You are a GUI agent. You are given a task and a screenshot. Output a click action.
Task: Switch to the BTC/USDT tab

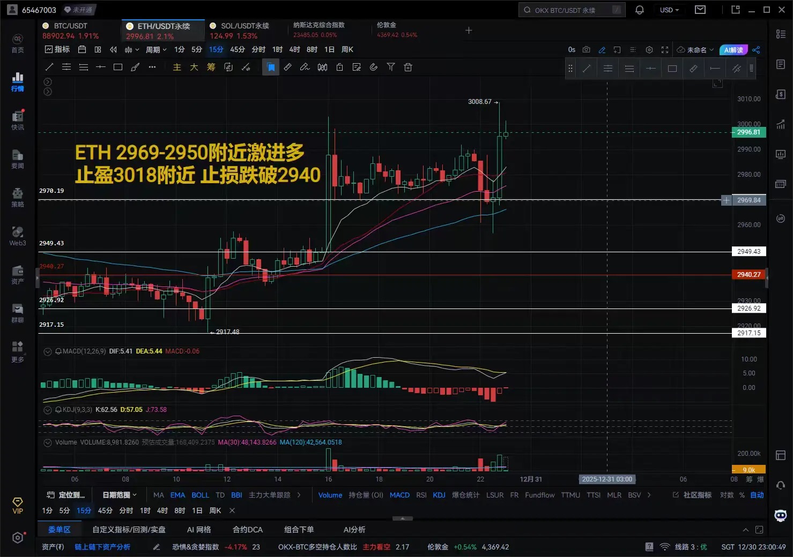click(x=79, y=31)
